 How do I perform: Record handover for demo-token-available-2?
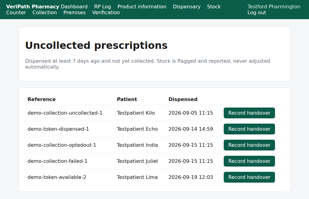(249, 177)
